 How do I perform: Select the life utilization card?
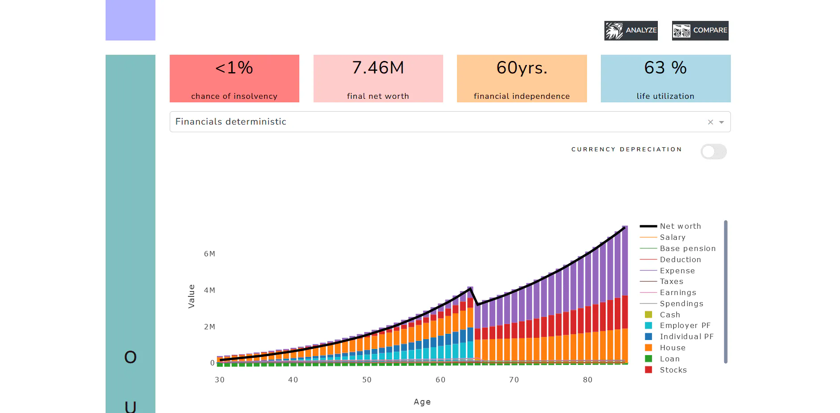coord(665,79)
